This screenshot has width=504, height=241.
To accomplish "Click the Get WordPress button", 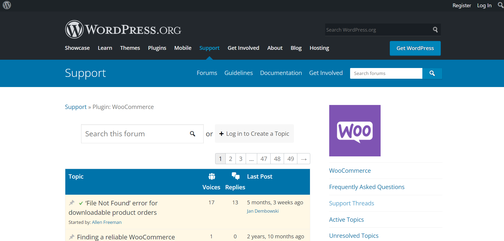I will click(x=415, y=48).
